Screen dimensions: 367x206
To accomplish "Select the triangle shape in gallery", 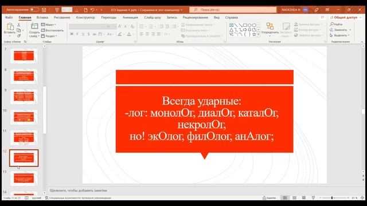I will [x=231, y=30].
